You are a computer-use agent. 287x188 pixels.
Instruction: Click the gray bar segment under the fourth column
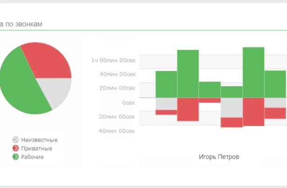pos(232,107)
